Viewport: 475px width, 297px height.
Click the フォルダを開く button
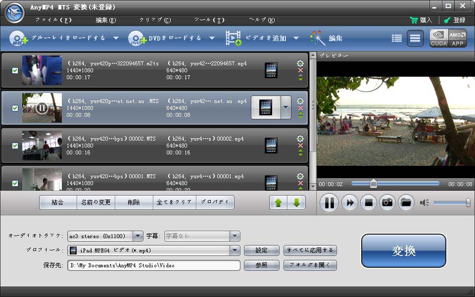[x=310, y=265]
